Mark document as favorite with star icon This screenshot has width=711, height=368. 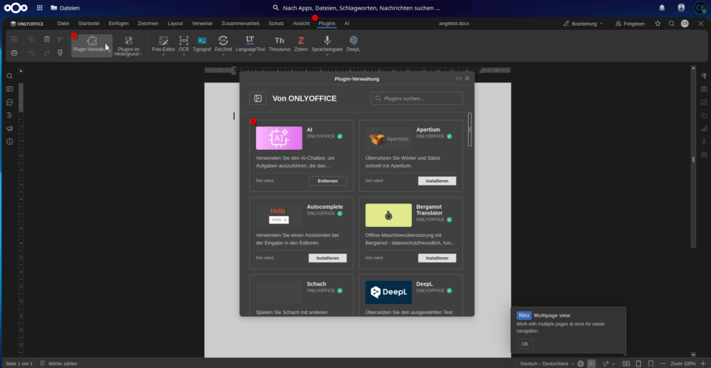tap(658, 24)
